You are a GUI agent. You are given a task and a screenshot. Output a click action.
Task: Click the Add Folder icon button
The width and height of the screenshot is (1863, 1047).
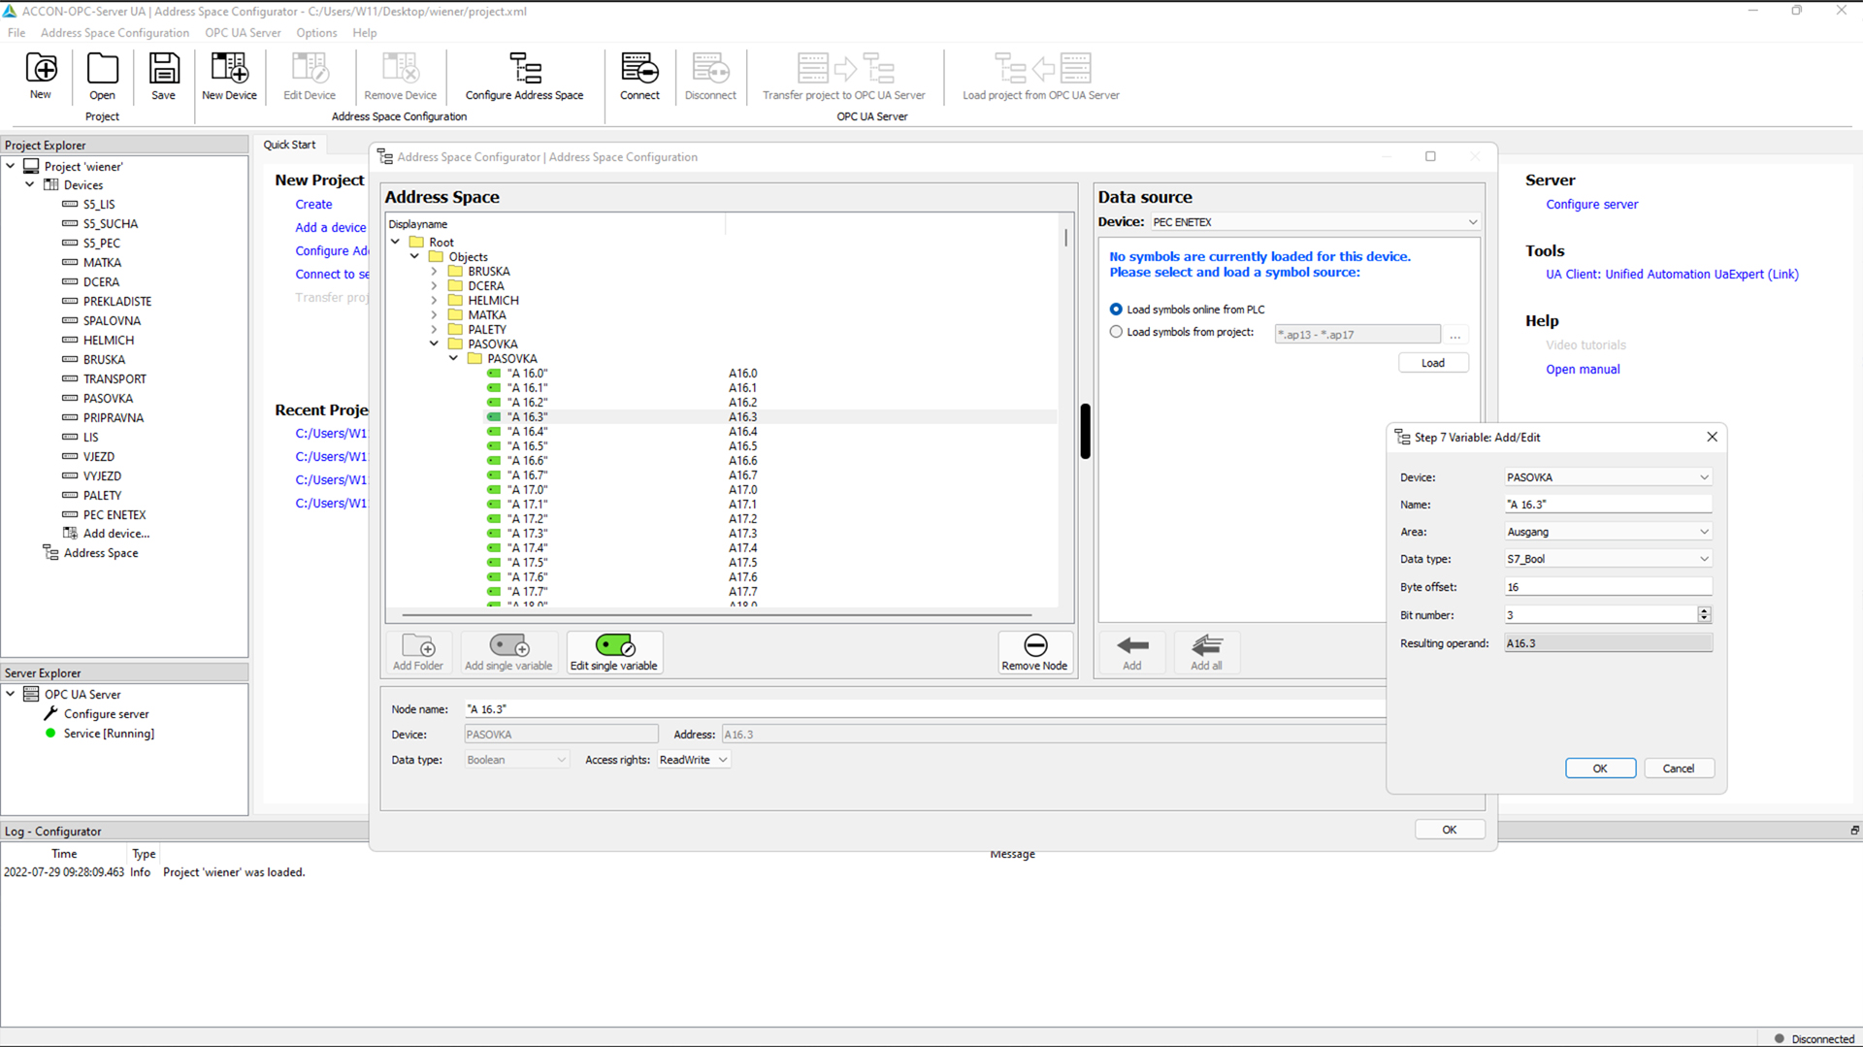418,652
